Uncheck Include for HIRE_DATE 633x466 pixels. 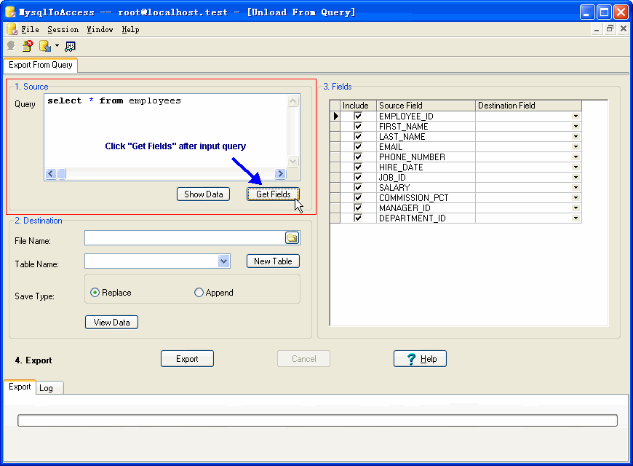[358, 167]
